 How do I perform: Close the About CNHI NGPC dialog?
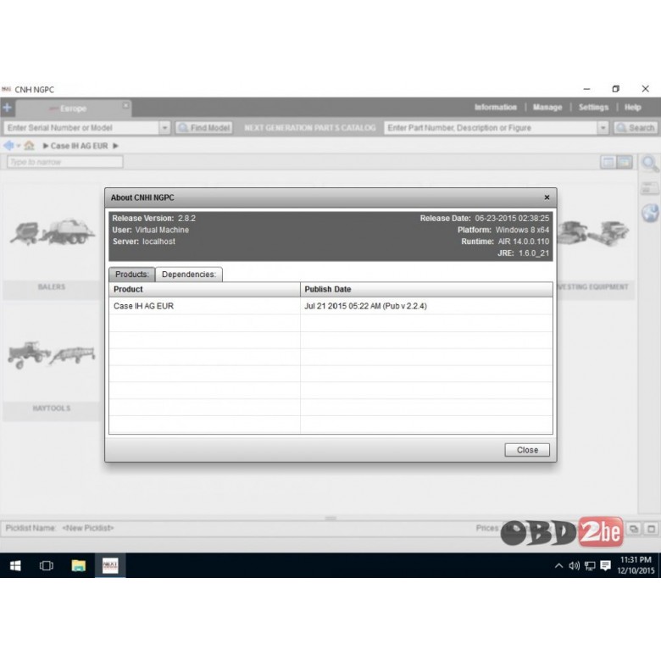(526, 450)
